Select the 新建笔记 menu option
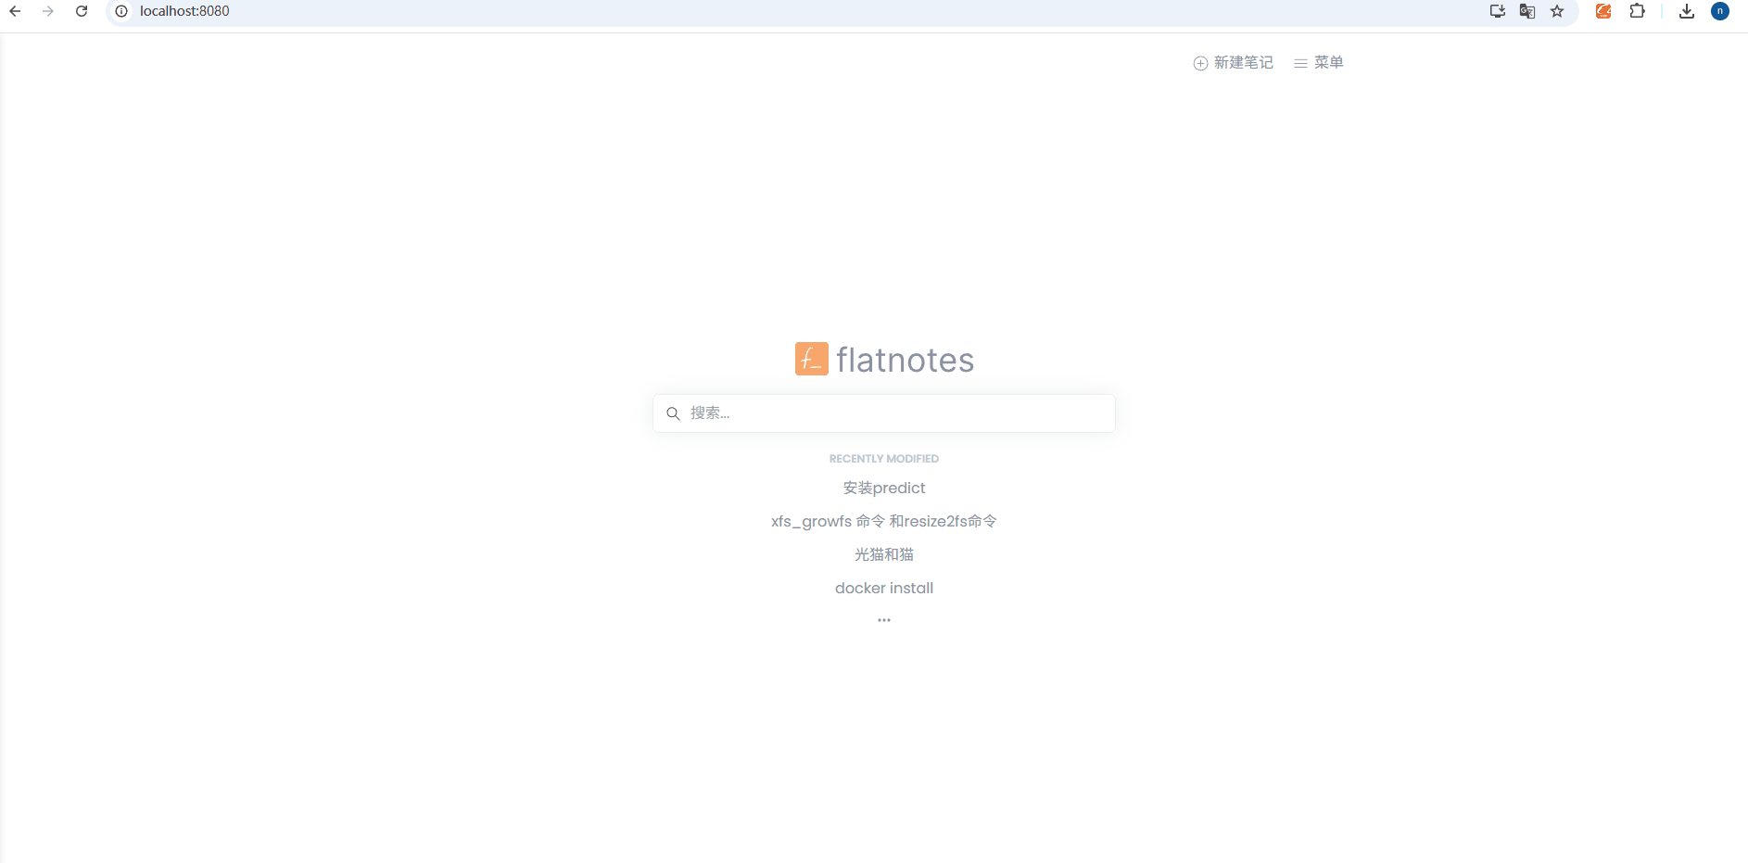The image size is (1748, 863). tap(1243, 62)
